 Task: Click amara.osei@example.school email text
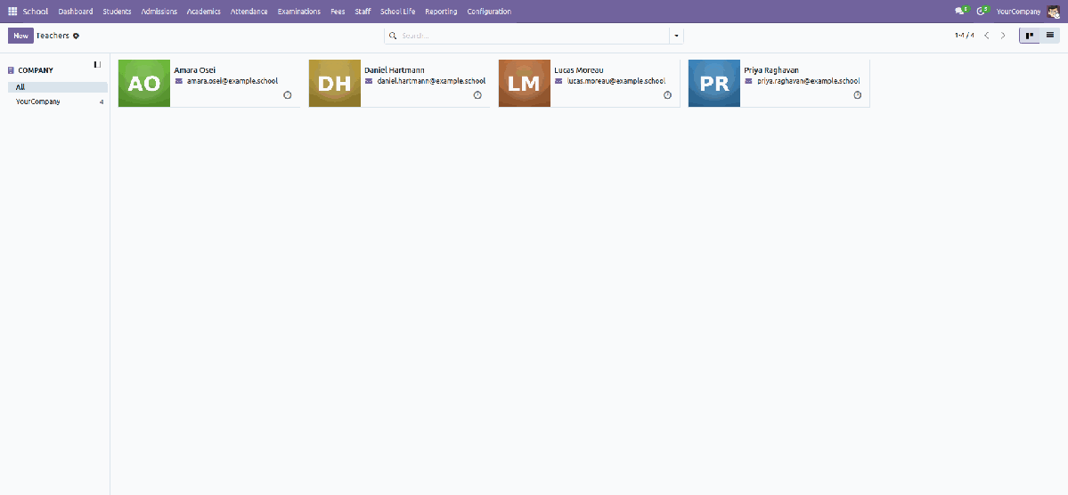(232, 81)
